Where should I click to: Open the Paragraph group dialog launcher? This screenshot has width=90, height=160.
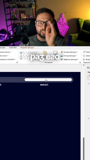point(17,62)
